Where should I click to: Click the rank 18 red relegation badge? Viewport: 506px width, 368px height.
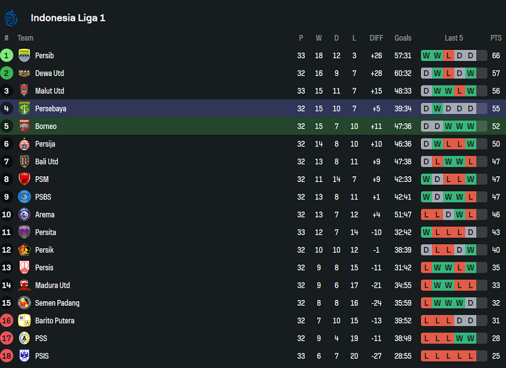coord(6,356)
